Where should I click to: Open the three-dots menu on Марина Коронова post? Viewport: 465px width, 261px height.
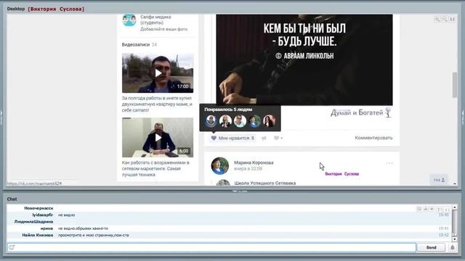389,163
